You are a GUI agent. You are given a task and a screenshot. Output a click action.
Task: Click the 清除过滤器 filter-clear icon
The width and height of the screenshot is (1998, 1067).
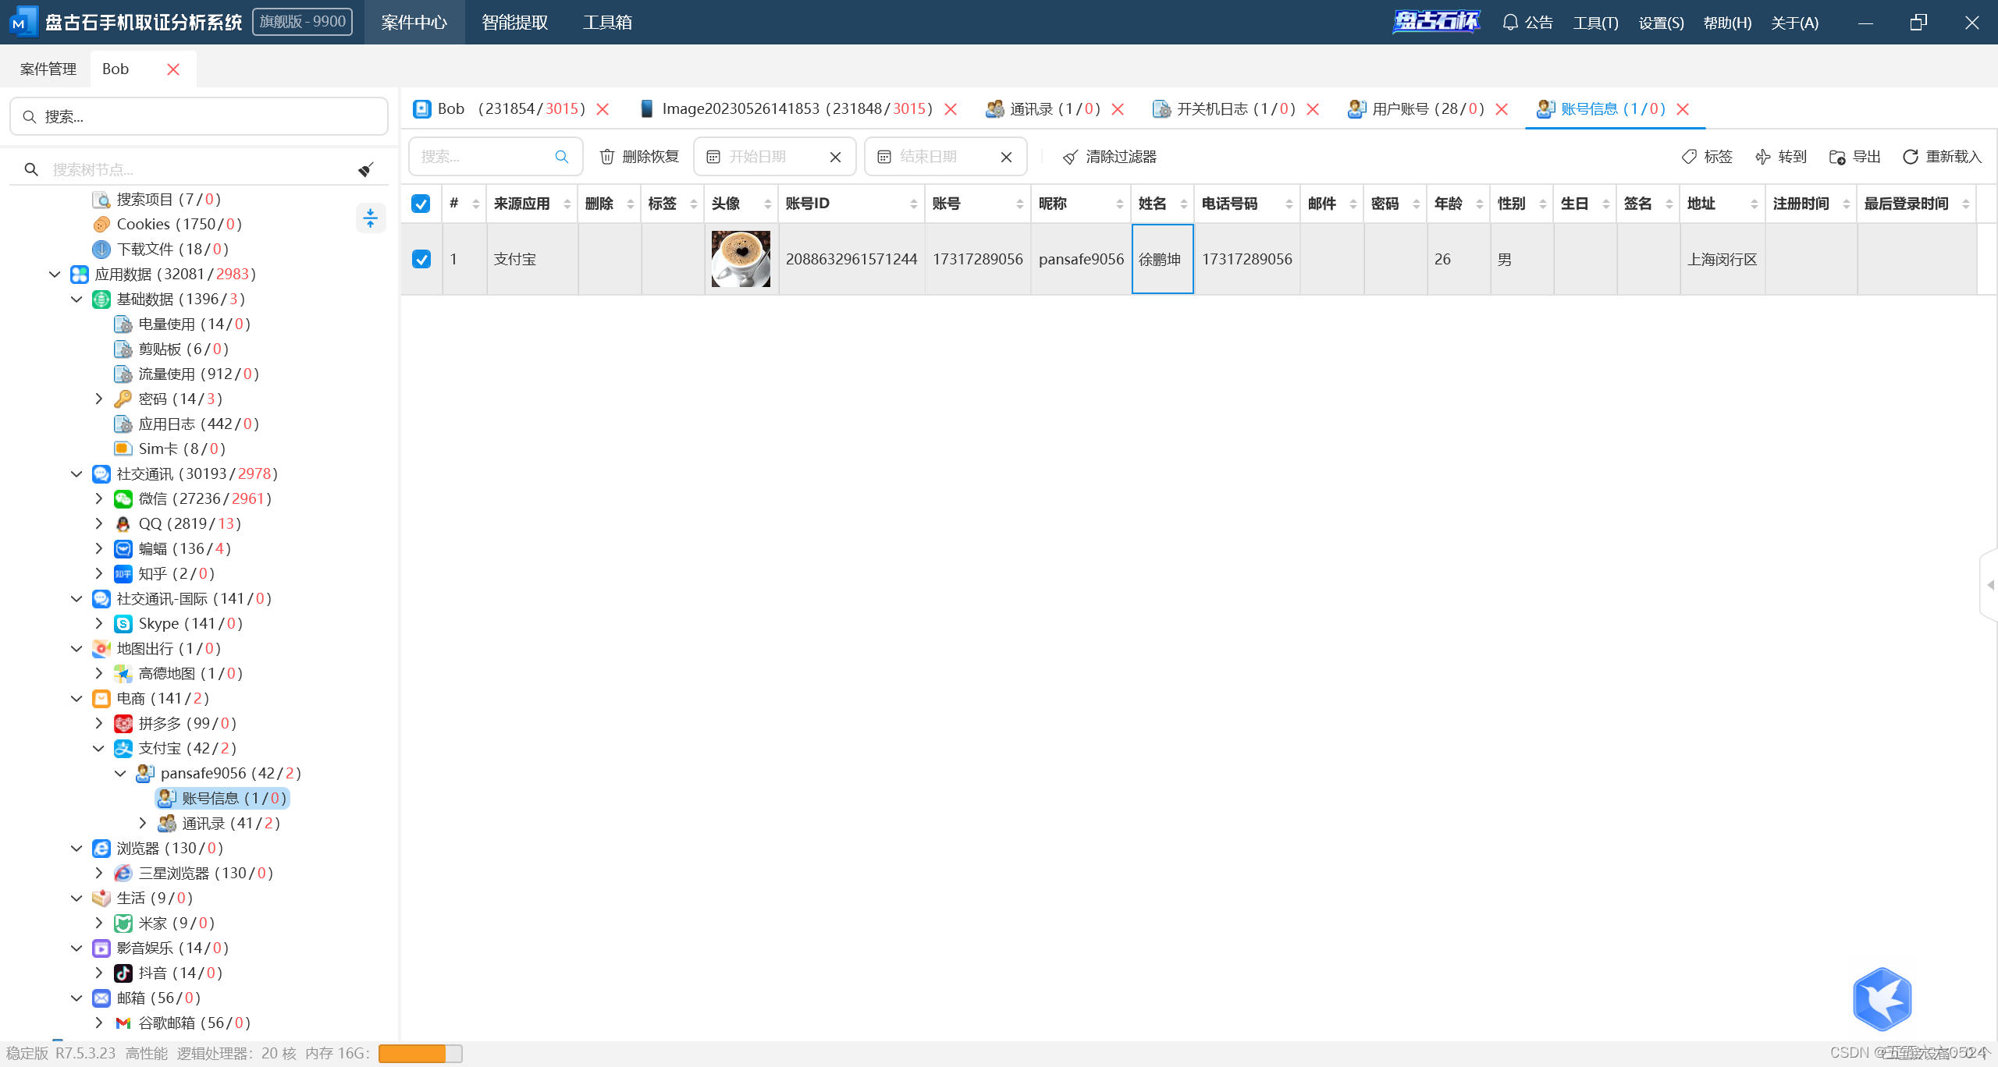click(x=1070, y=157)
